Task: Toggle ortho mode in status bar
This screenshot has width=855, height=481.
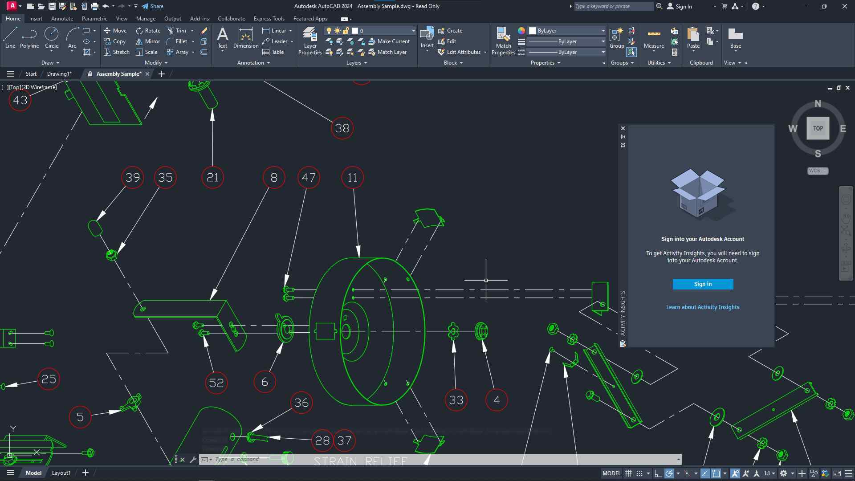Action: coord(658,473)
